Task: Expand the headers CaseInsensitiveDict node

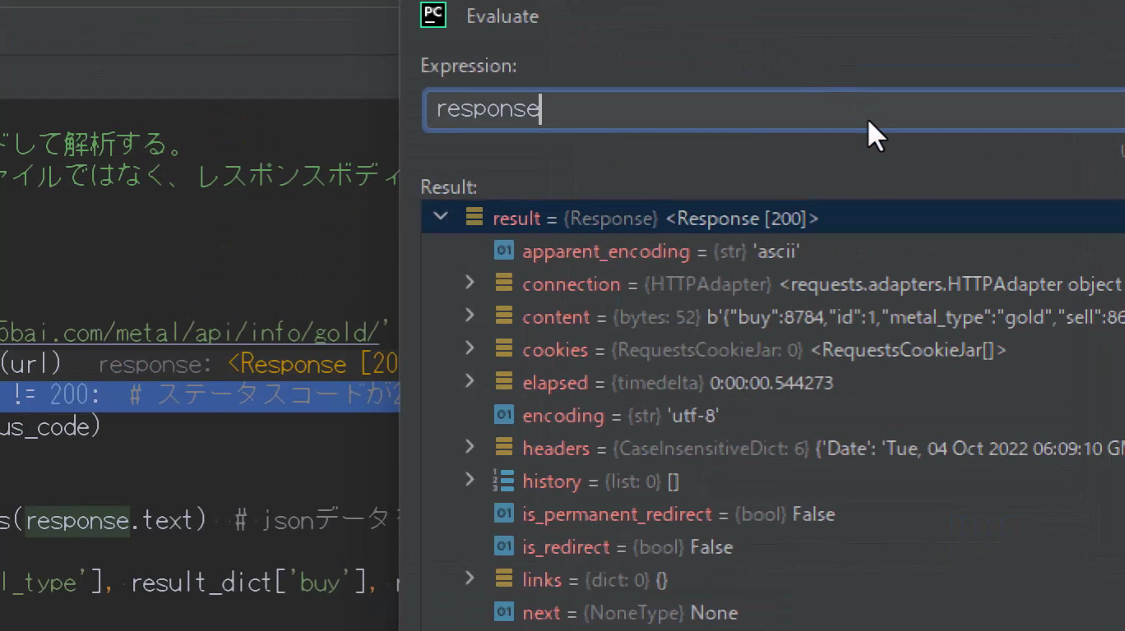Action: pos(470,448)
